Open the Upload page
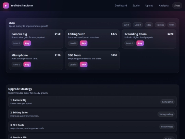Screen dimensions: 185x139 (149, 5)
